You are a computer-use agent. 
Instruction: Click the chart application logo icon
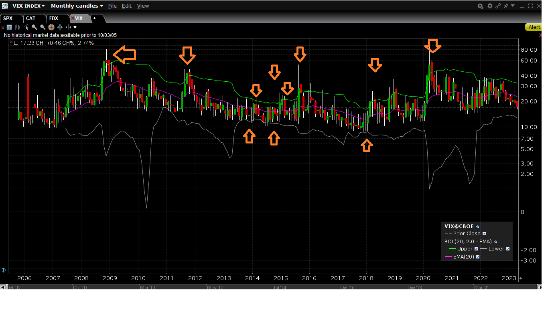tap(5, 6)
